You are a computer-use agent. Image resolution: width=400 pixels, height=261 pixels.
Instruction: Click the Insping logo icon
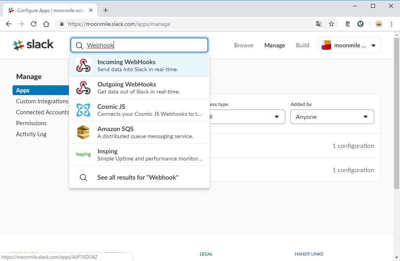83,155
